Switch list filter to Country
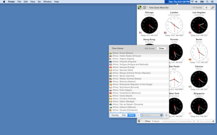 115,115
